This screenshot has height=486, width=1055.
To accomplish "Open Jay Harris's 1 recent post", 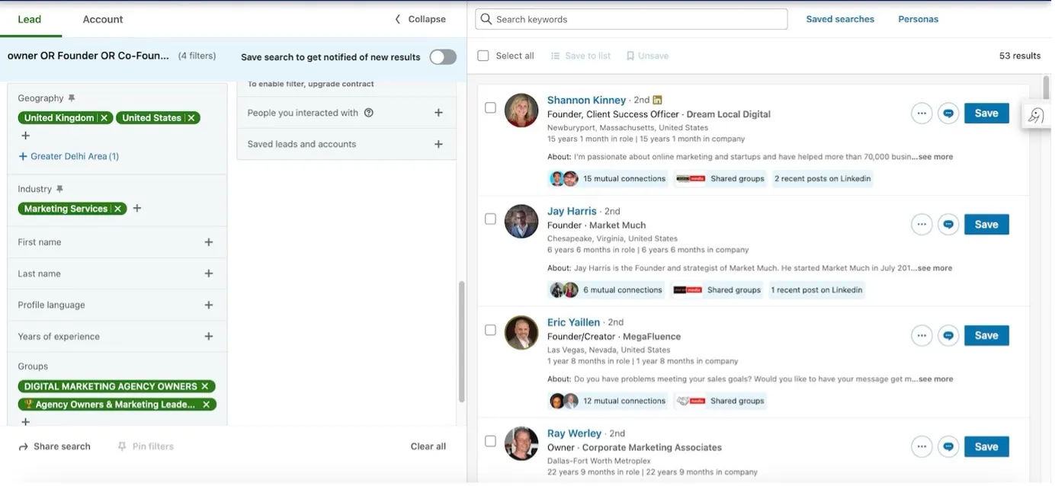I will coord(816,290).
